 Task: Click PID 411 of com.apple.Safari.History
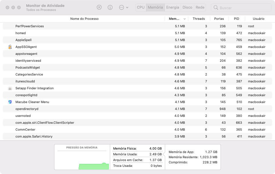(x=239, y=136)
